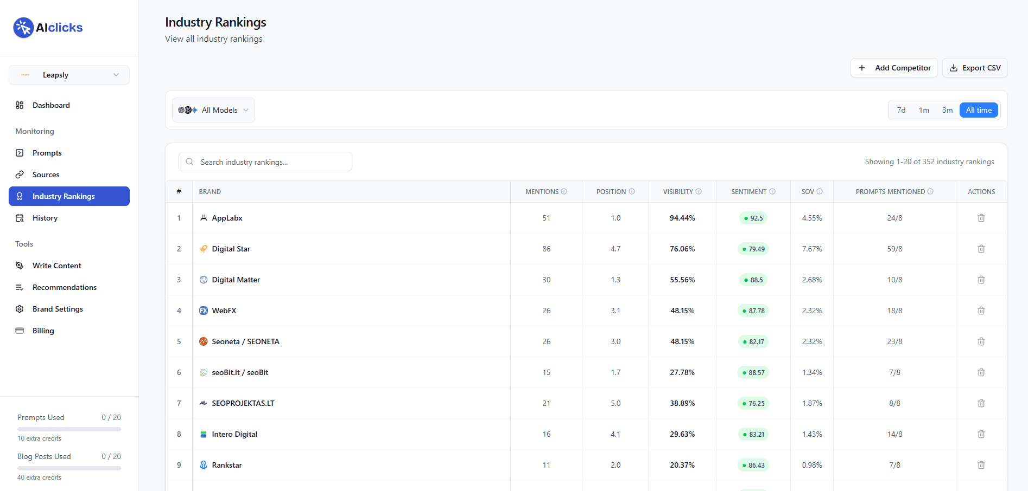This screenshot has height=491, width=1028.
Task: Select Industry Rankings in sidebar
Action: [69, 196]
